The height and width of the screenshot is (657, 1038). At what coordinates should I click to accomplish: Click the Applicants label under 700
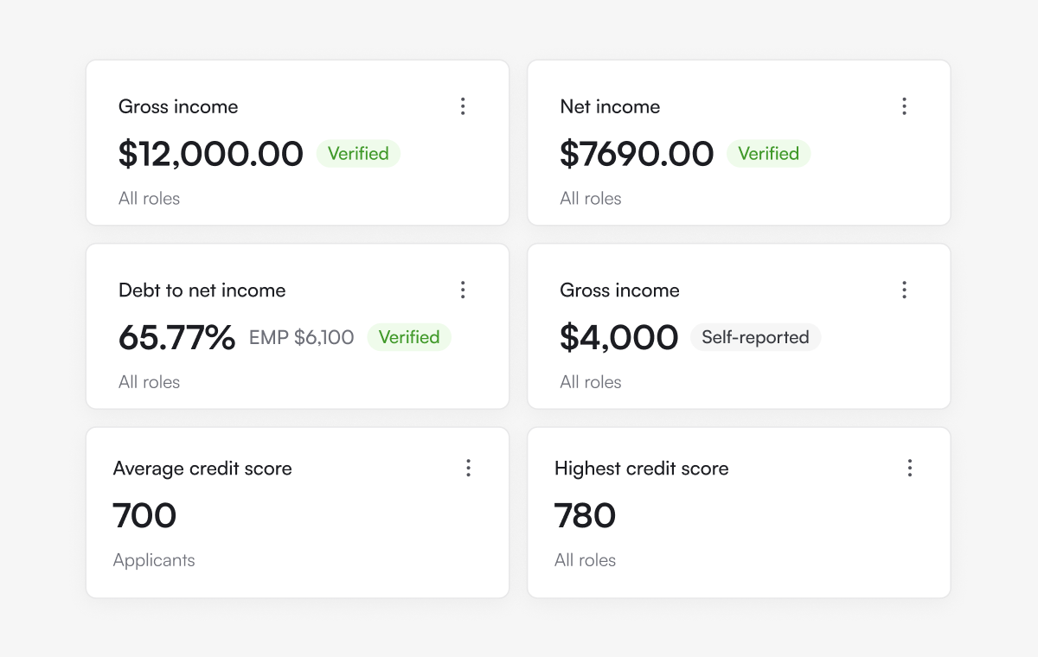154,560
